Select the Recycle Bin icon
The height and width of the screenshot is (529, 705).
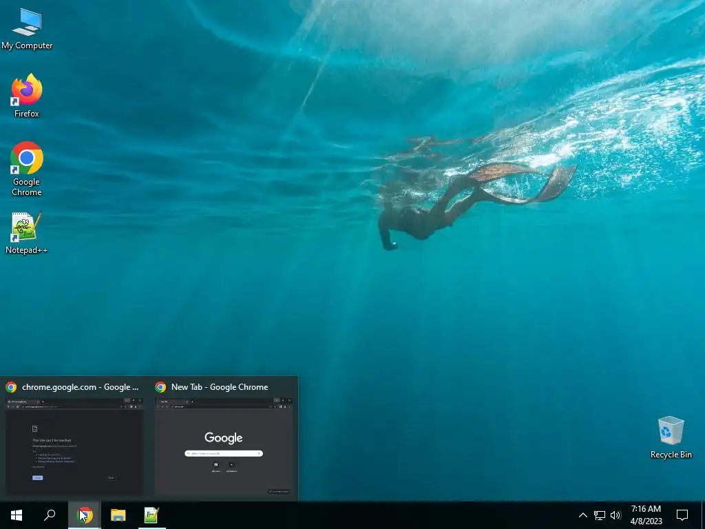(x=671, y=437)
